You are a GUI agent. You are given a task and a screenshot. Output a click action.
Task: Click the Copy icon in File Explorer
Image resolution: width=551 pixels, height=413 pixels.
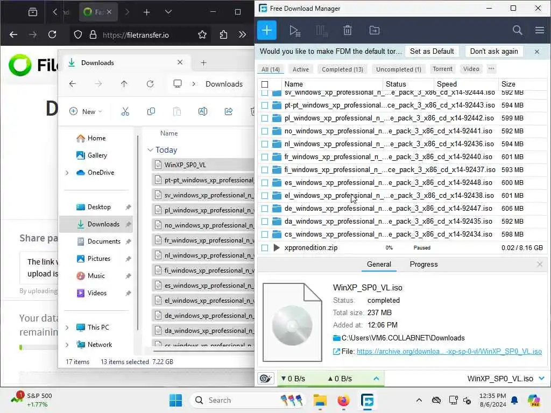point(151,111)
